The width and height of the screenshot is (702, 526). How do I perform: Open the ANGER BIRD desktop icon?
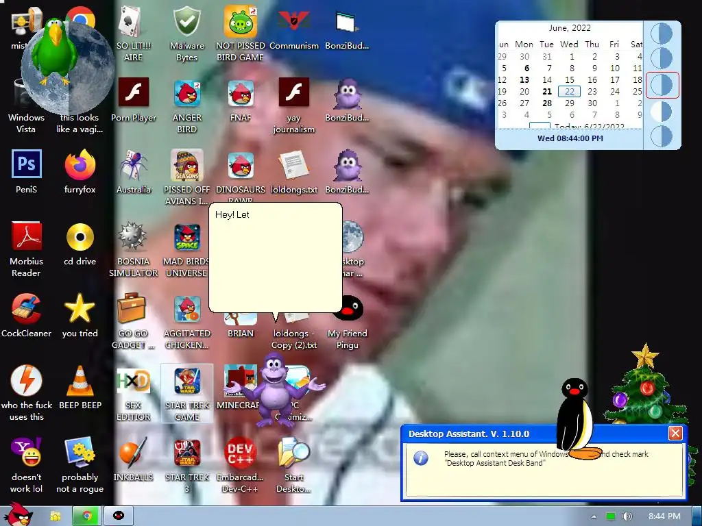(187, 105)
